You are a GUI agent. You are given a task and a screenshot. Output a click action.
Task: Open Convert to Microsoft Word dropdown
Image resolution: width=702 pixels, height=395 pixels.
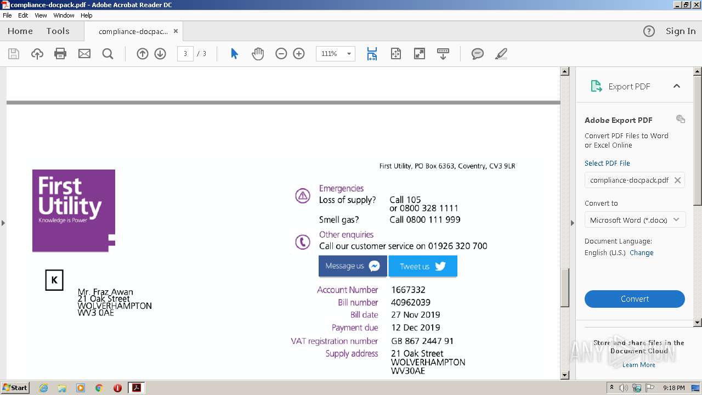coord(635,220)
